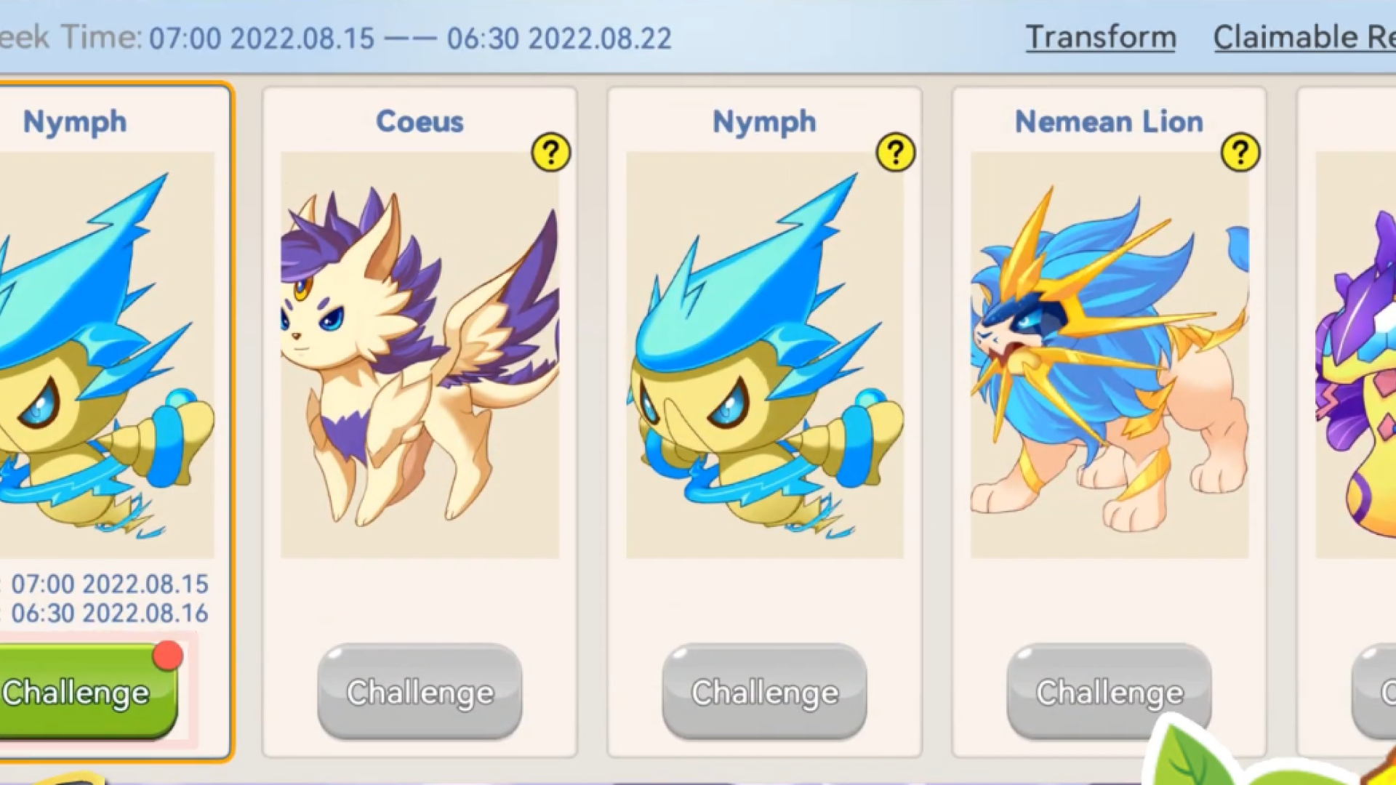Click the green Challenge button
The width and height of the screenshot is (1396, 785).
(87, 691)
